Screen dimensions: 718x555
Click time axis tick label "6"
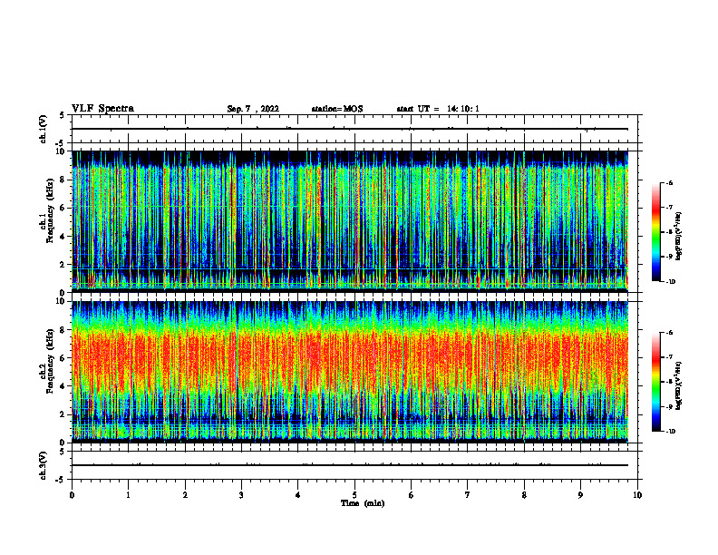[x=412, y=495]
